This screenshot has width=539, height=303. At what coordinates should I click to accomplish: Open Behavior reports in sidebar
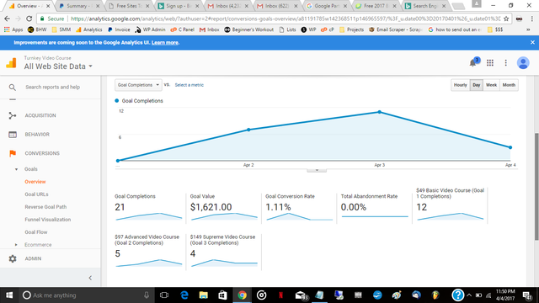pyautogui.click(x=37, y=135)
